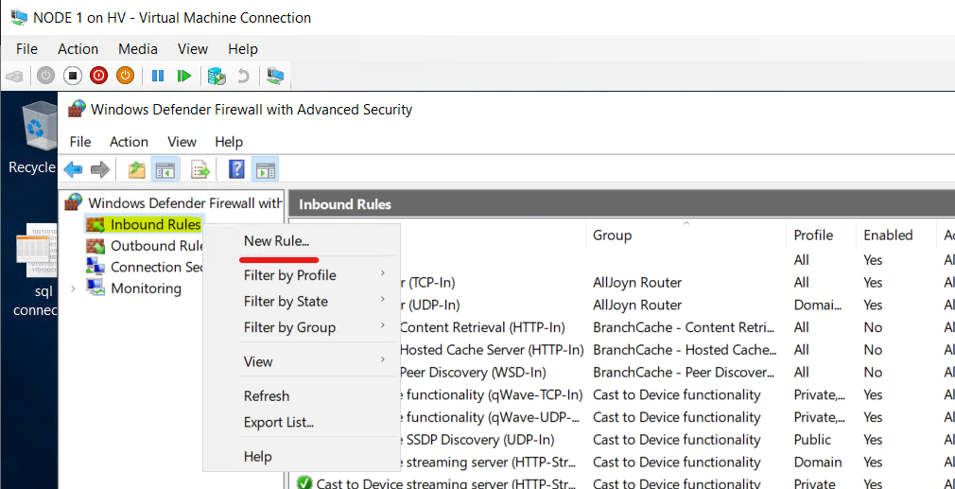Toggle the Show/Hide Console Tree icon
This screenshot has width=955, height=489.
pos(165,170)
